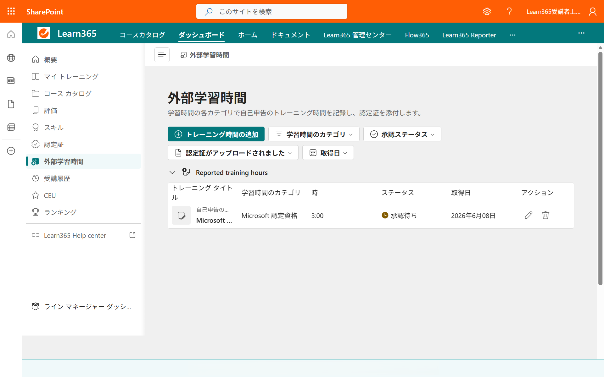This screenshot has height=377, width=604.
Task: Open My files page icon in left rail
Action: point(11,104)
